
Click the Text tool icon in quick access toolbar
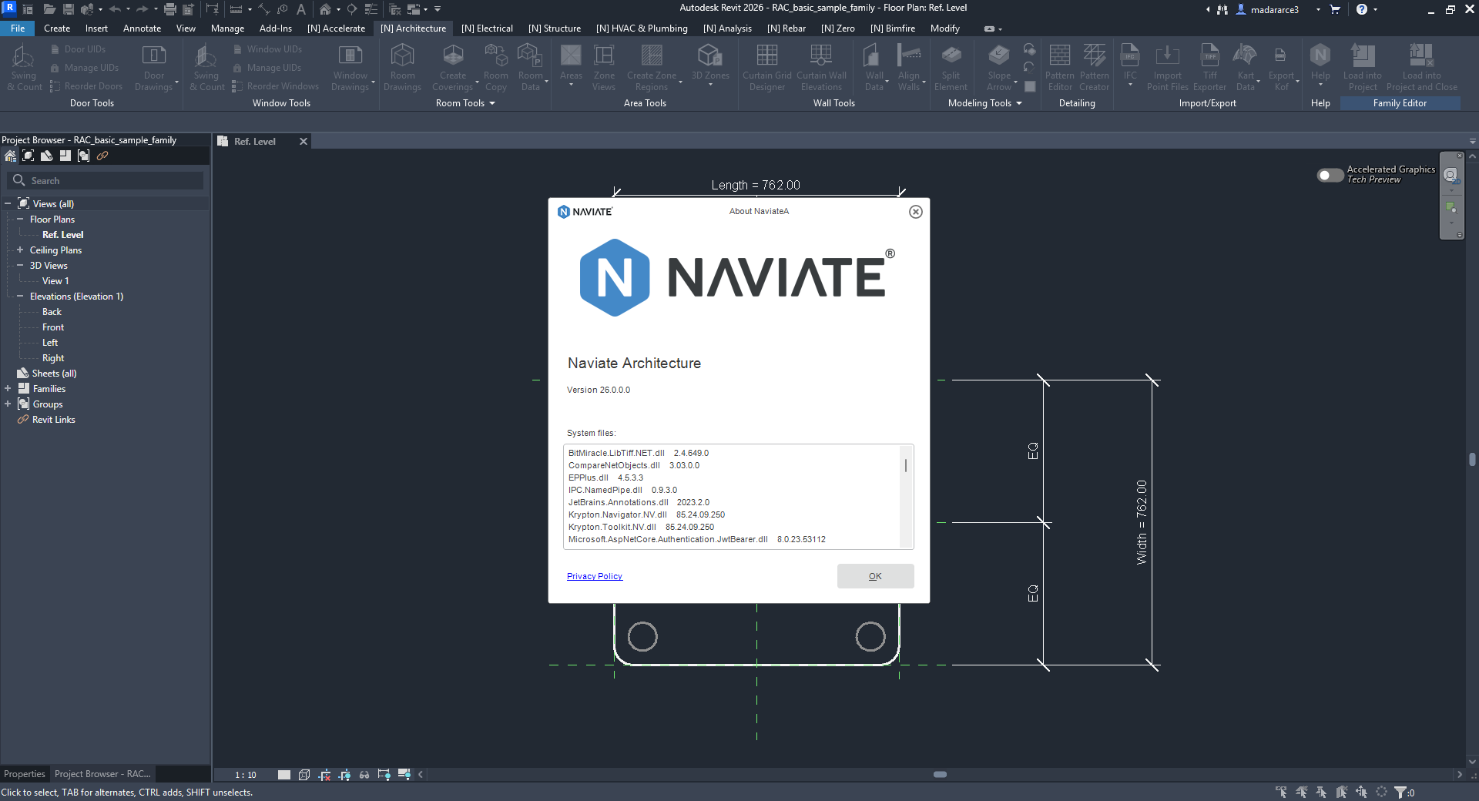[x=301, y=9]
